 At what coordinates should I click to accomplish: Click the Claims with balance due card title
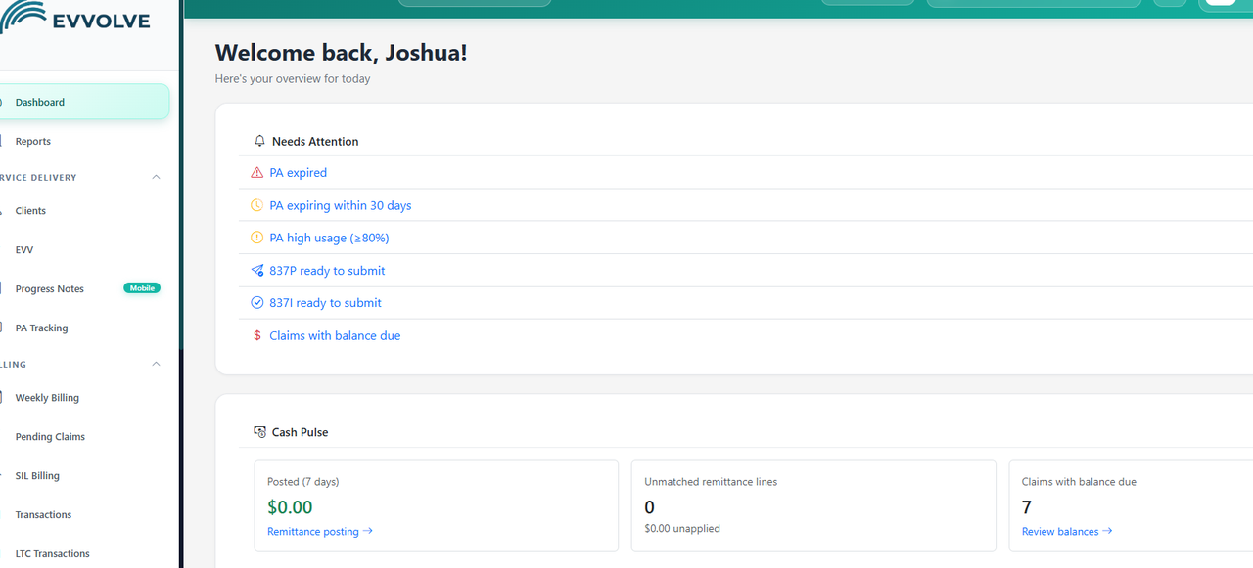(1079, 482)
